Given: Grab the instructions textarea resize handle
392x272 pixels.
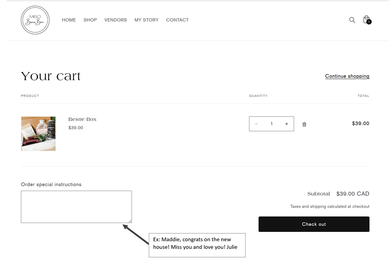Looking at the screenshot, I should [x=130, y=221].
